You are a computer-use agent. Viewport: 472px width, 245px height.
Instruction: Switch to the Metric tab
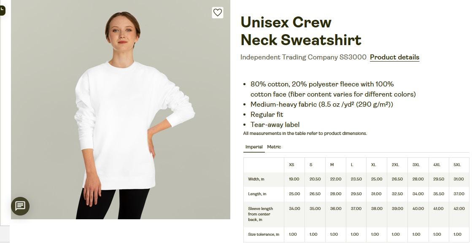point(274,147)
